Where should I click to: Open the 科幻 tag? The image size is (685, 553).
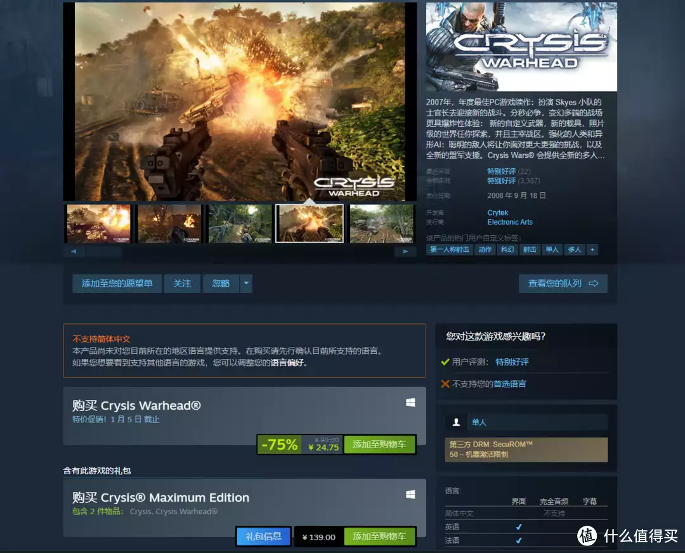[507, 249]
